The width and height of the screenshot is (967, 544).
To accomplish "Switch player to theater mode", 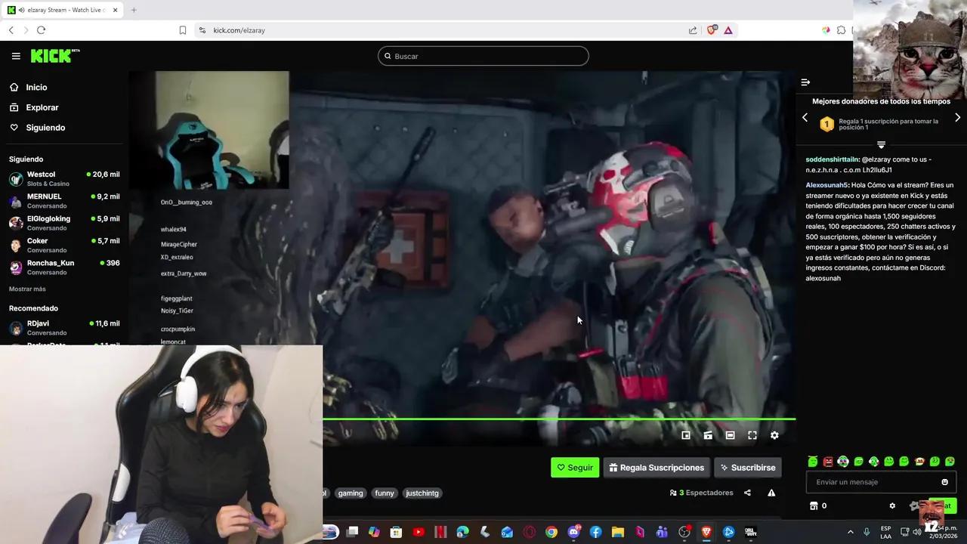I will (730, 435).
